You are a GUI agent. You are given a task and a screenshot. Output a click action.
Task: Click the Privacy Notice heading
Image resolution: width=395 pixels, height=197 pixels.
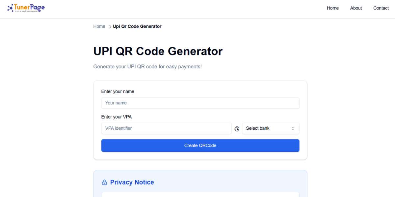point(132,182)
